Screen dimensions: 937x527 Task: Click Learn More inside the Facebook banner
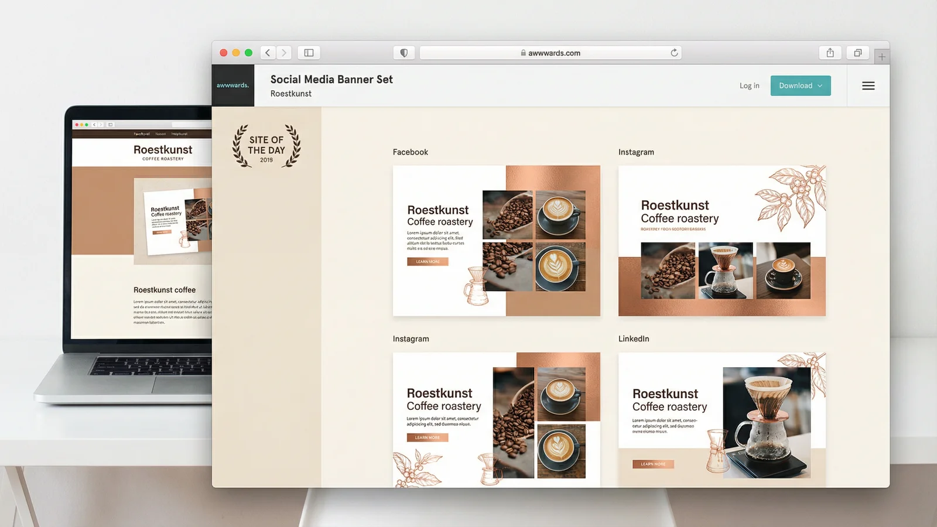[x=427, y=261]
